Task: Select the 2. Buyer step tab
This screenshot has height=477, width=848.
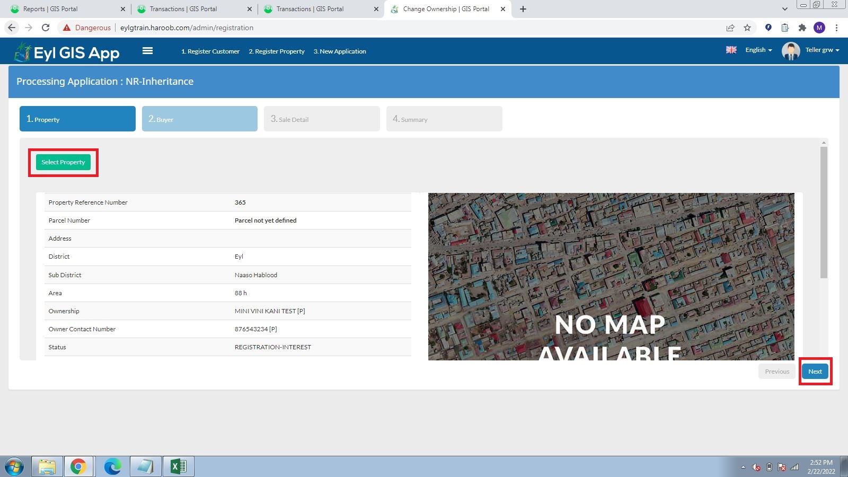Action: (200, 119)
